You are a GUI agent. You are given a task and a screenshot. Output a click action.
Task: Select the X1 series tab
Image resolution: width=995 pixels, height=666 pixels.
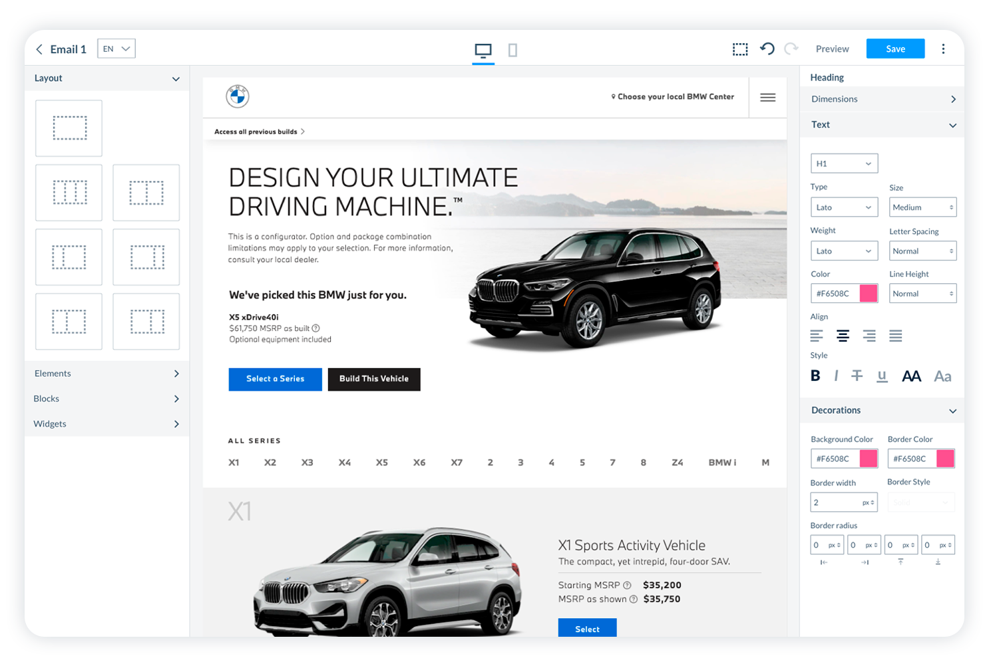coord(234,463)
